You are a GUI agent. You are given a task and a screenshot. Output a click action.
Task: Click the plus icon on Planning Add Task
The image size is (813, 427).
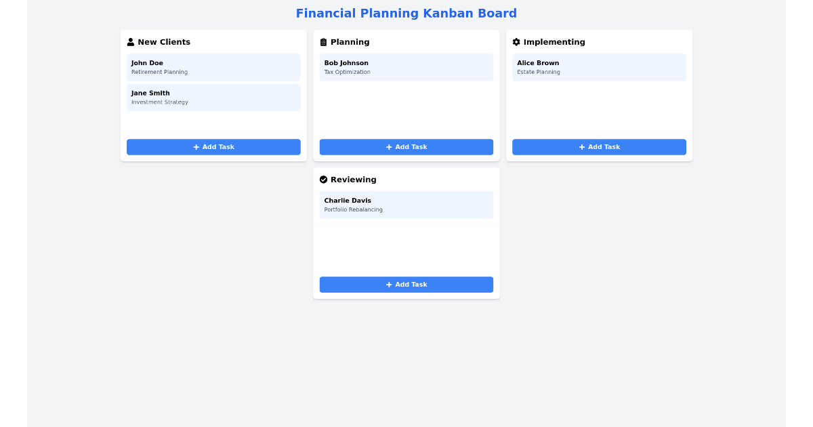point(388,146)
